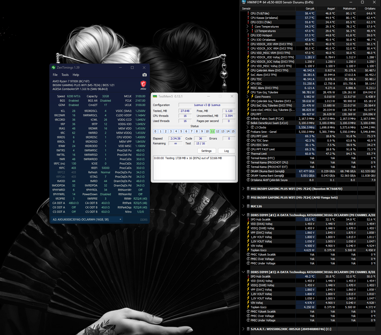This screenshot has width=381, height=335.
Task: Click the TestMem5 log output text area
Action: click(194, 168)
